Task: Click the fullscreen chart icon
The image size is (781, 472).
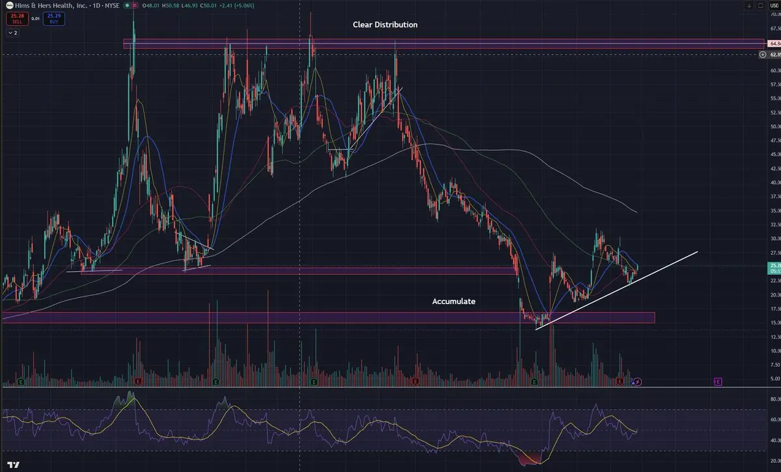Action: (x=759, y=5)
